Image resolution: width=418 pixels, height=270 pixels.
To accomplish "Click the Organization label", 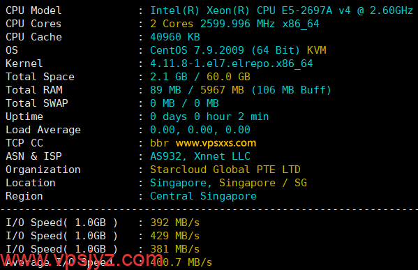I will (43, 170).
